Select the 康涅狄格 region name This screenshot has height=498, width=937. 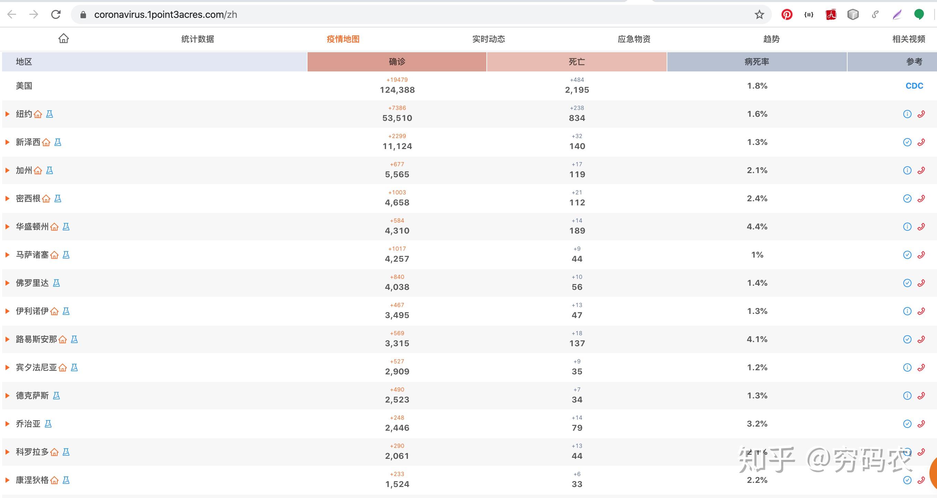[32, 480]
